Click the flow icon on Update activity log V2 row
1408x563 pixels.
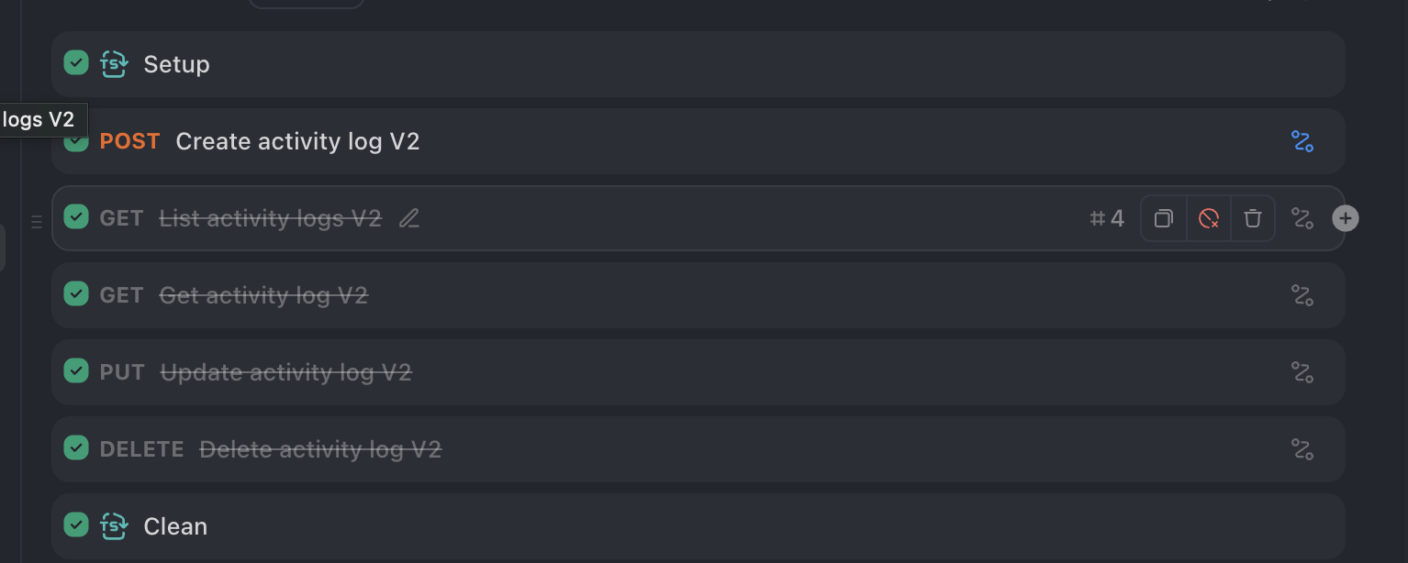pos(1302,372)
